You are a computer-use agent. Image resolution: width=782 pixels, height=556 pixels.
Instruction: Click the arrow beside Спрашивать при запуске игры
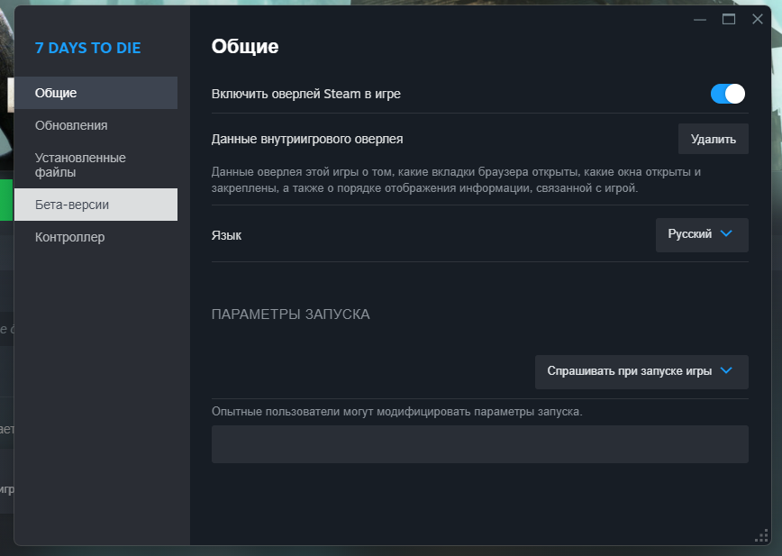coord(727,370)
